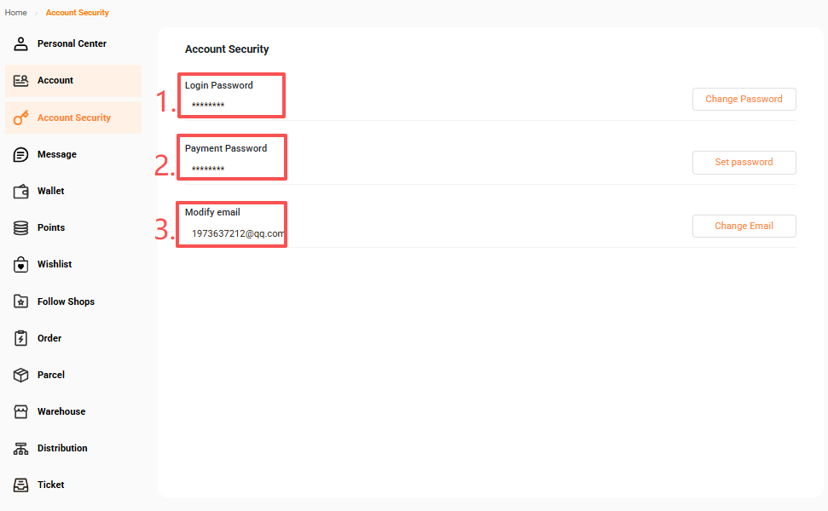Open the Wishlist menu item label
This screenshot has height=511, width=828.
(x=55, y=265)
